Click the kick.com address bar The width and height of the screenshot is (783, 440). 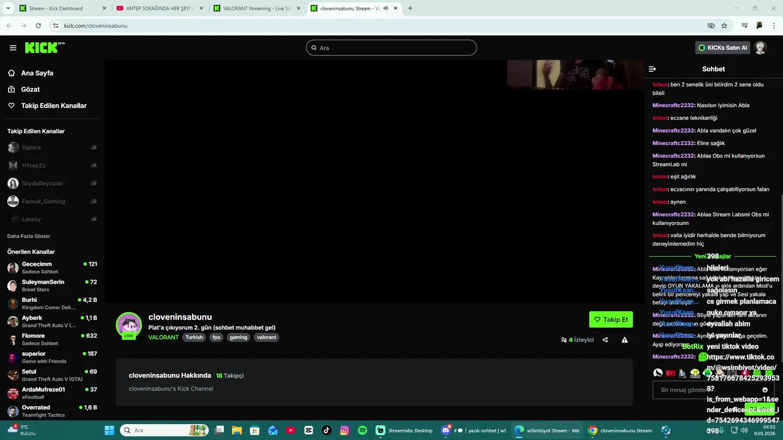tap(379, 26)
